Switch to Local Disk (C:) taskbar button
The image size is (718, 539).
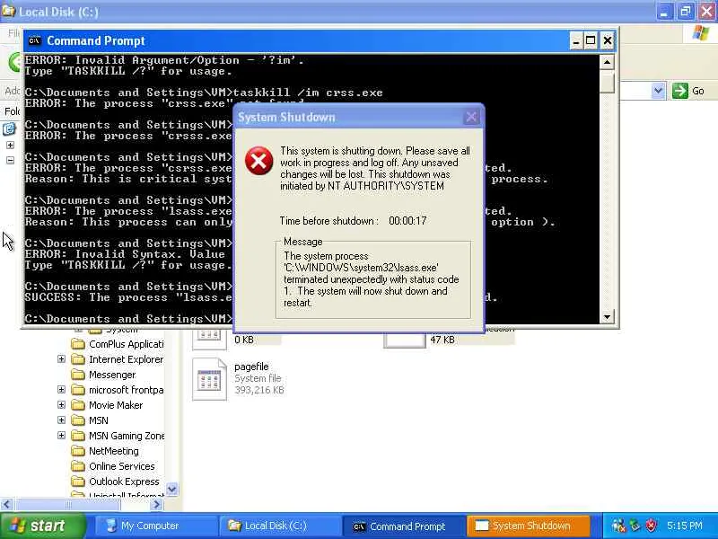[279, 526]
